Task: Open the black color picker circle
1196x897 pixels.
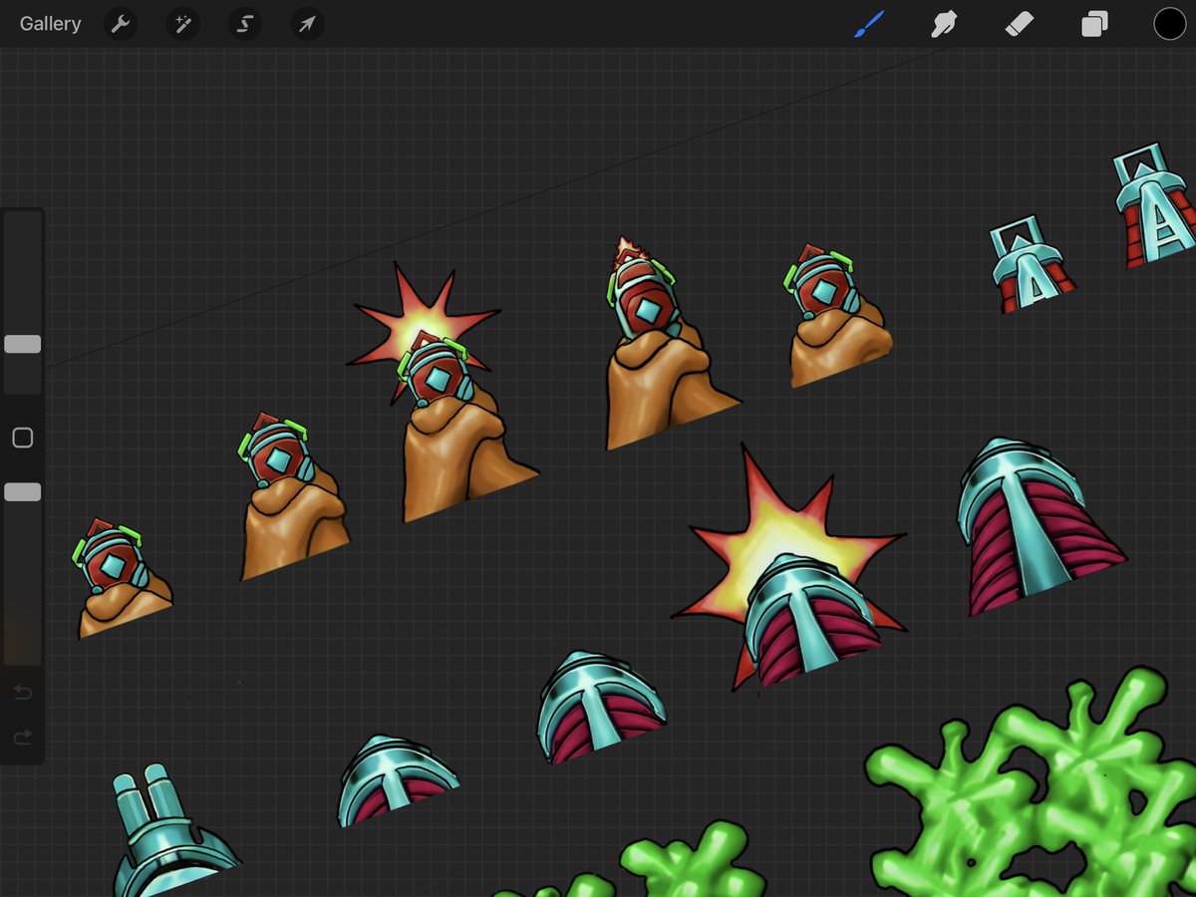Action: [x=1170, y=24]
